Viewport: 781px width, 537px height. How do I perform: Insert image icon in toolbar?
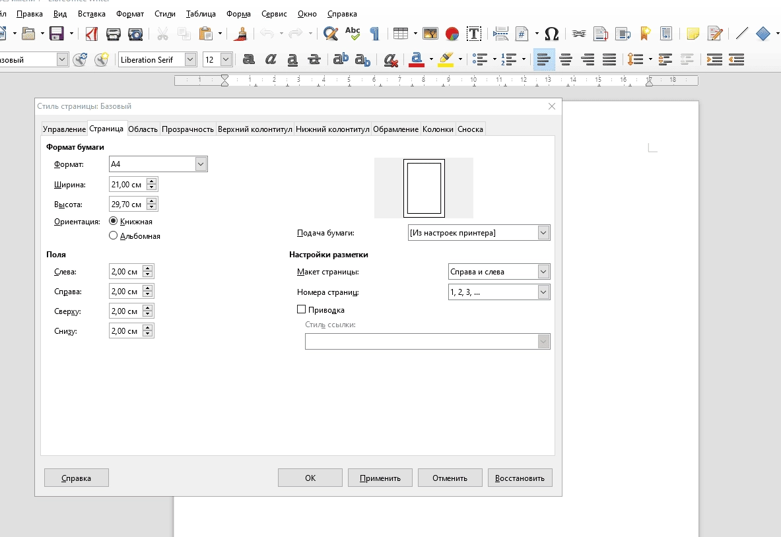430,34
